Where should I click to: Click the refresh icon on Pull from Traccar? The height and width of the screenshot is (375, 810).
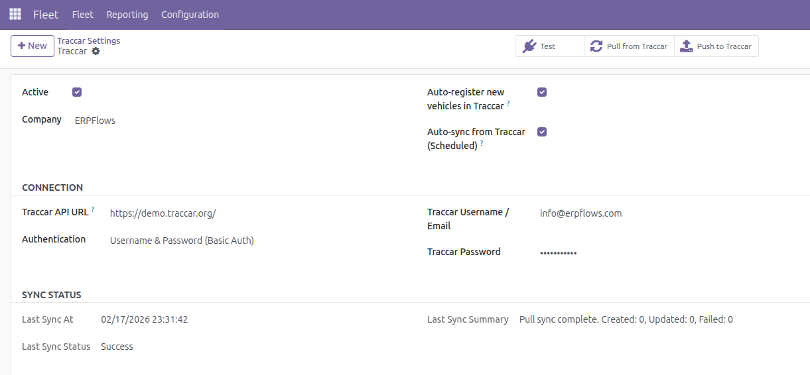(596, 46)
